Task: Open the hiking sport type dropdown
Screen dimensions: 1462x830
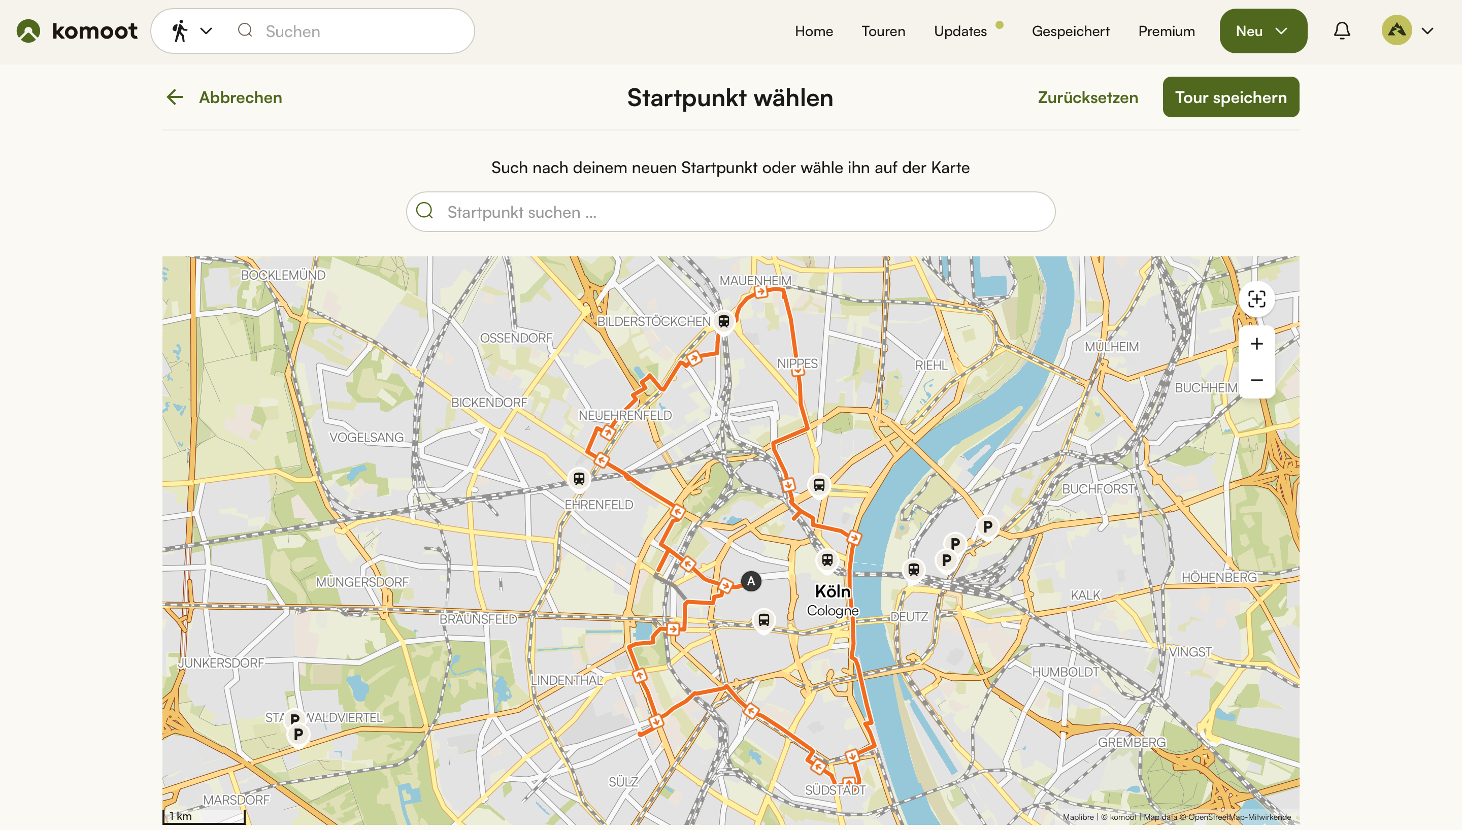Action: coord(191,31)
